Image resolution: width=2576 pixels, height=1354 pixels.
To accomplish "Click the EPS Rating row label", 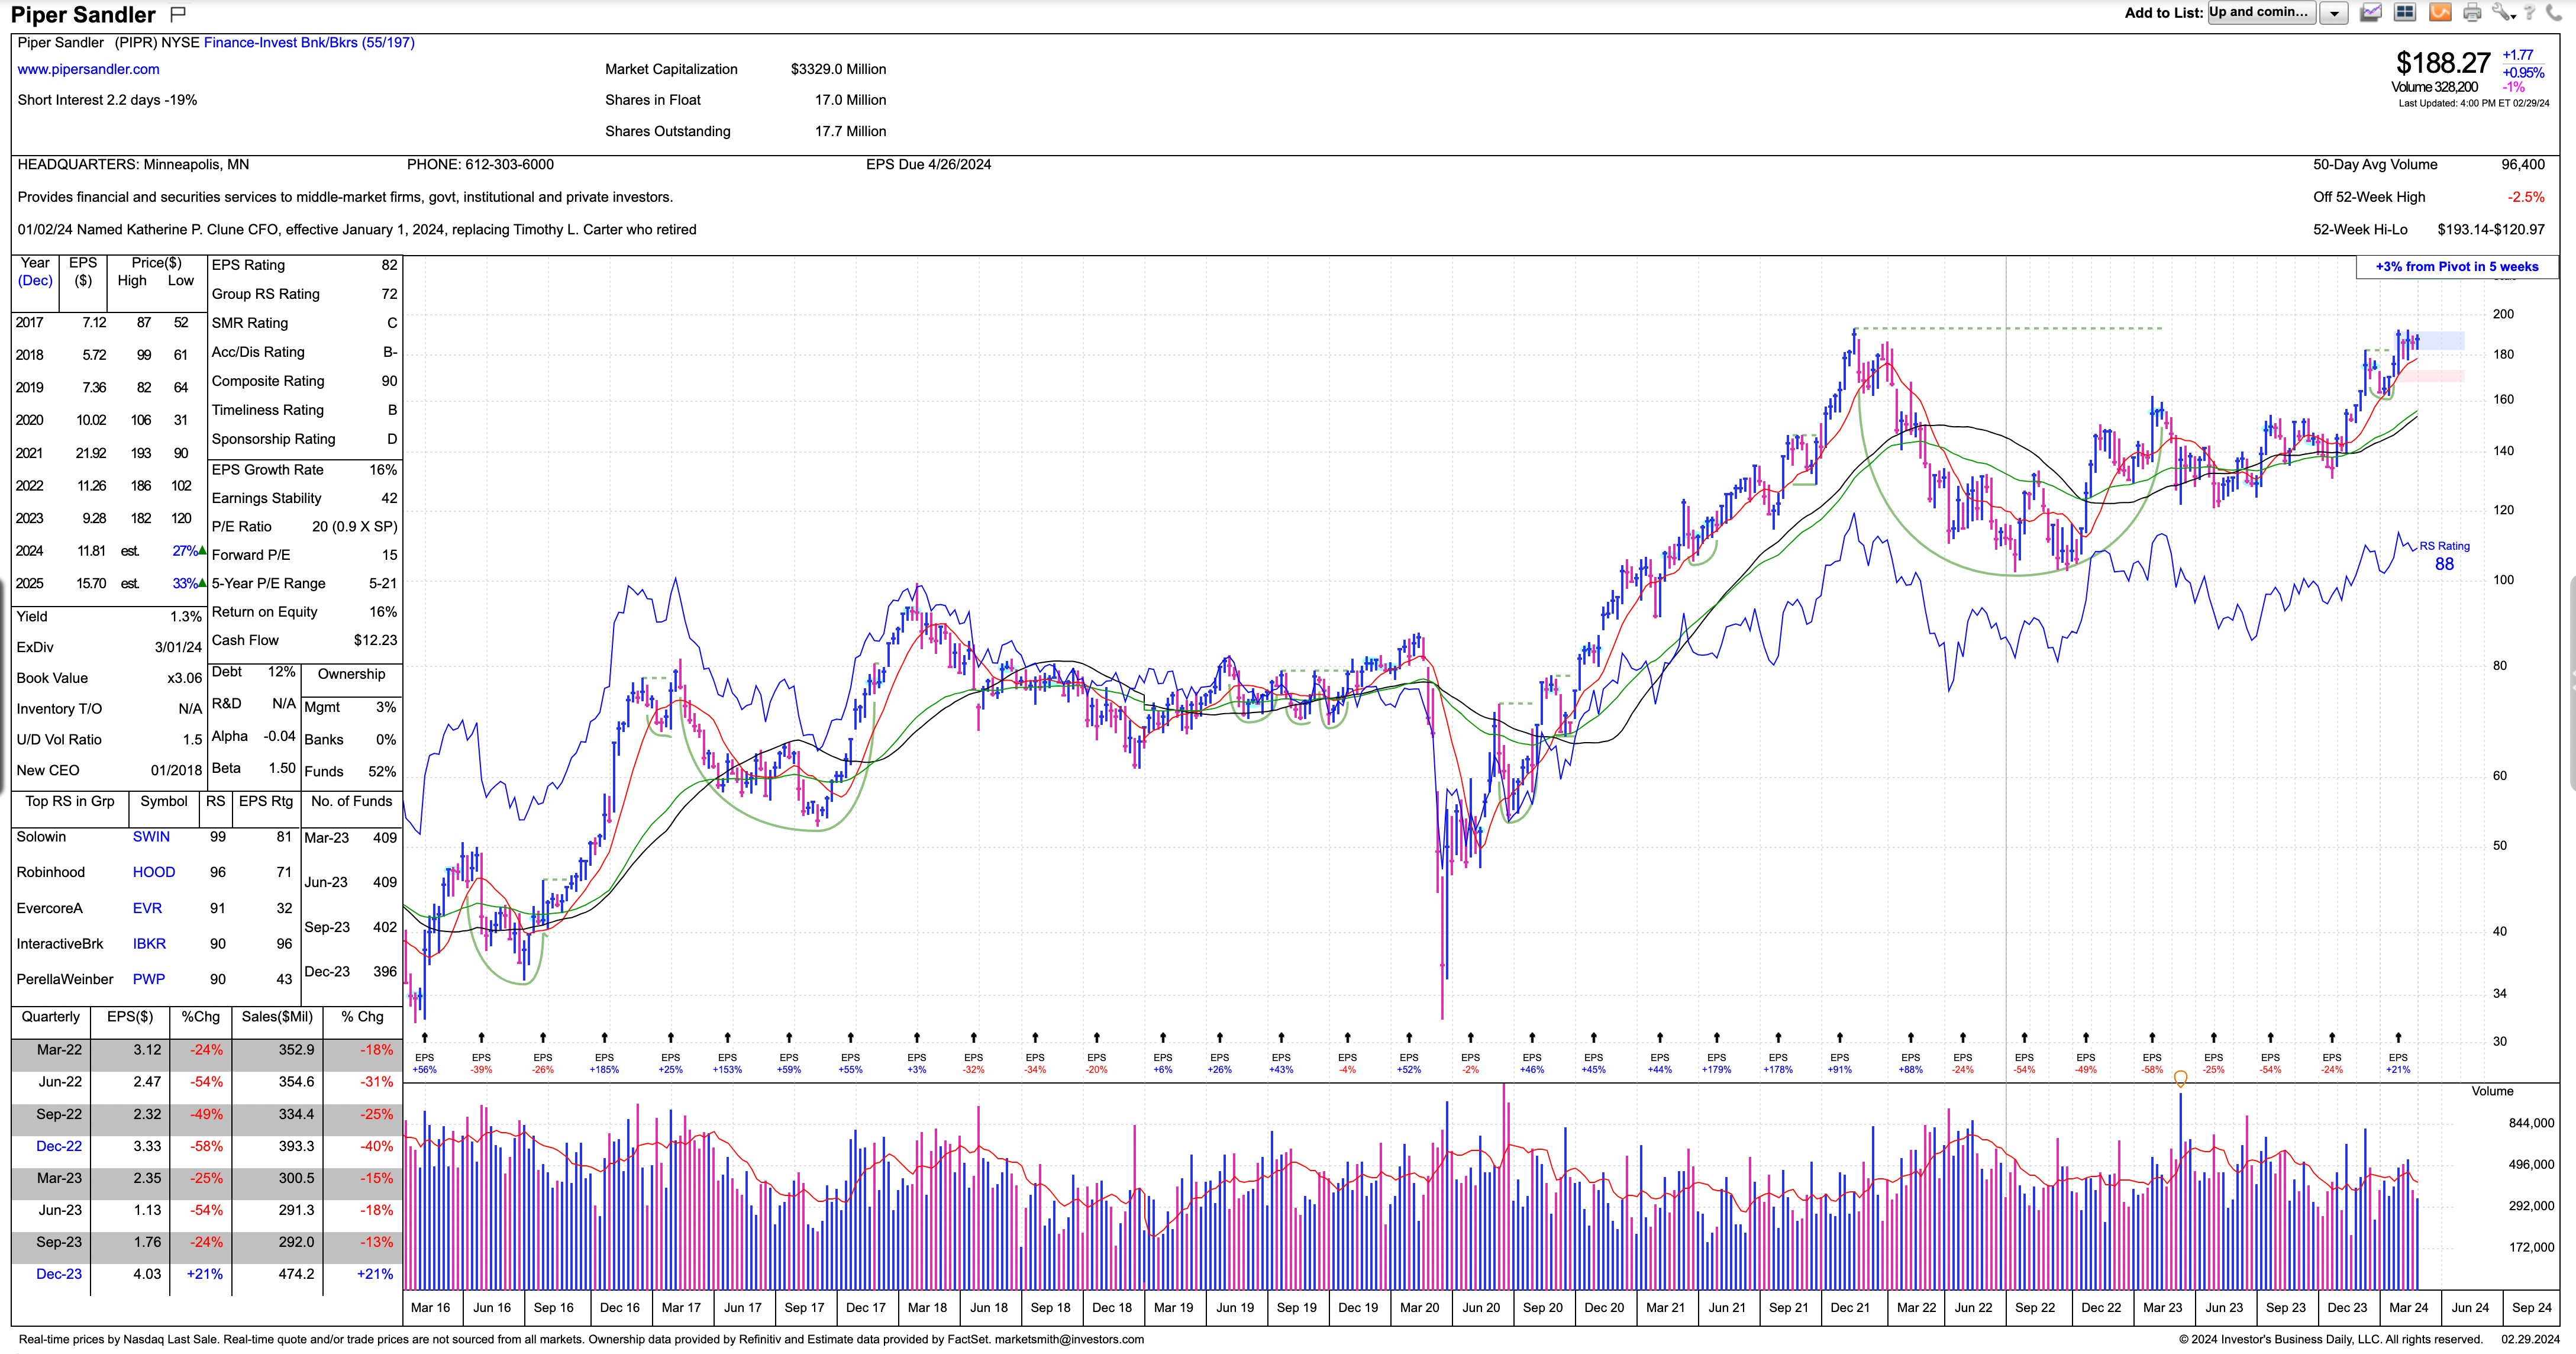I will coord(248,265).
